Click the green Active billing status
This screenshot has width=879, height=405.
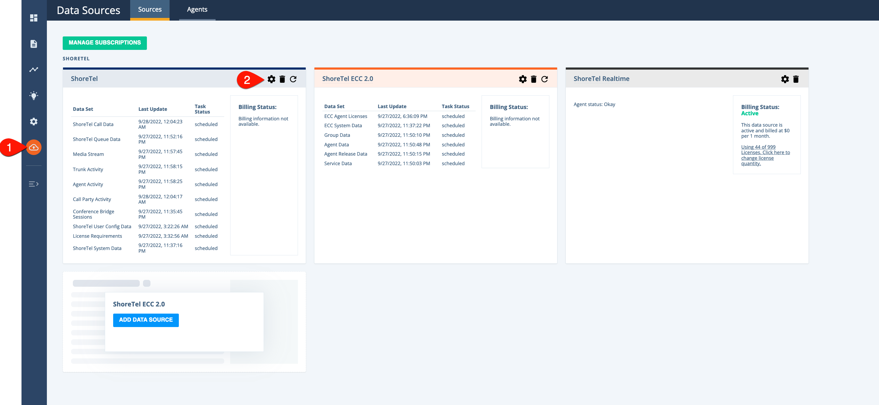[x=750, y=113]
